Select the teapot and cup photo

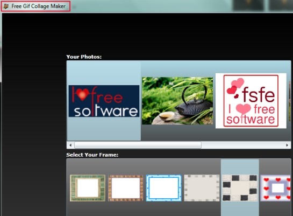tap(177, 101)
